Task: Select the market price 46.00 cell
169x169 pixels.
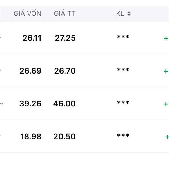Action: [x=65, y=104]
